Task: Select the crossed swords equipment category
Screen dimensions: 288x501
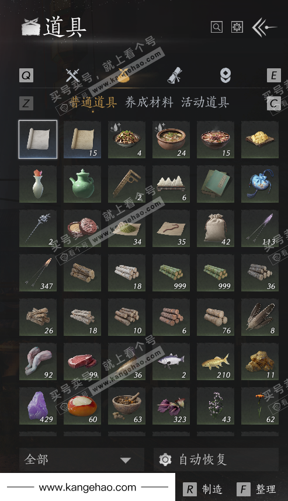Action: 72,76
